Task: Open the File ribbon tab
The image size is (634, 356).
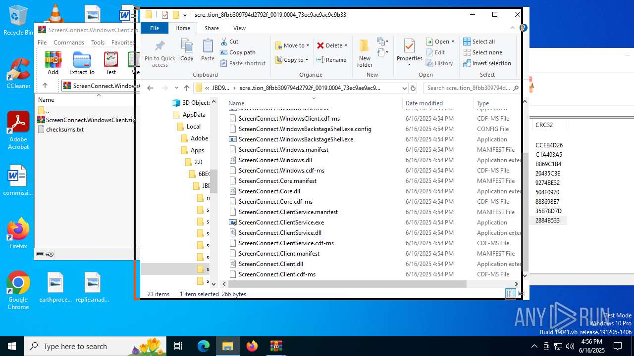Action: coord(155,28)
